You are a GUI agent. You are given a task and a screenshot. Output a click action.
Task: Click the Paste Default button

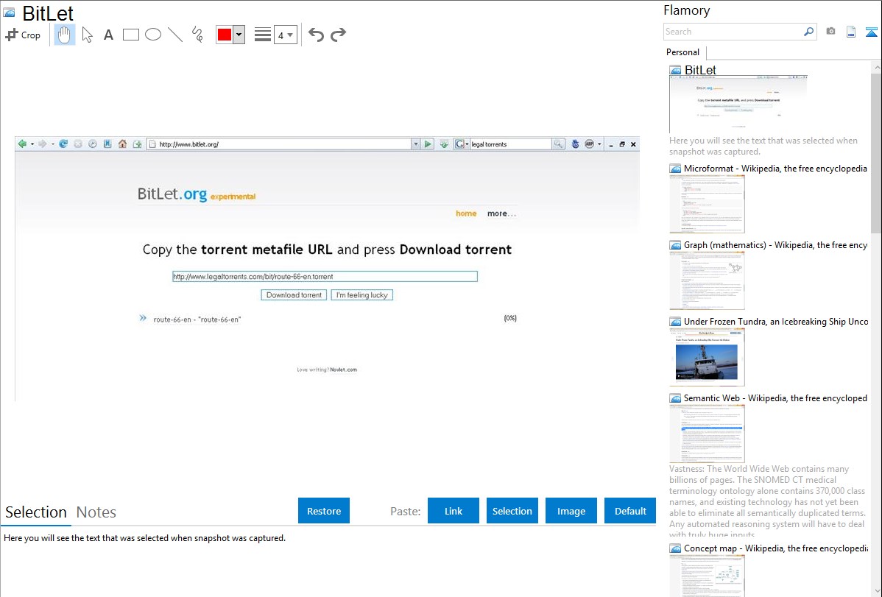tap(630, 511)
